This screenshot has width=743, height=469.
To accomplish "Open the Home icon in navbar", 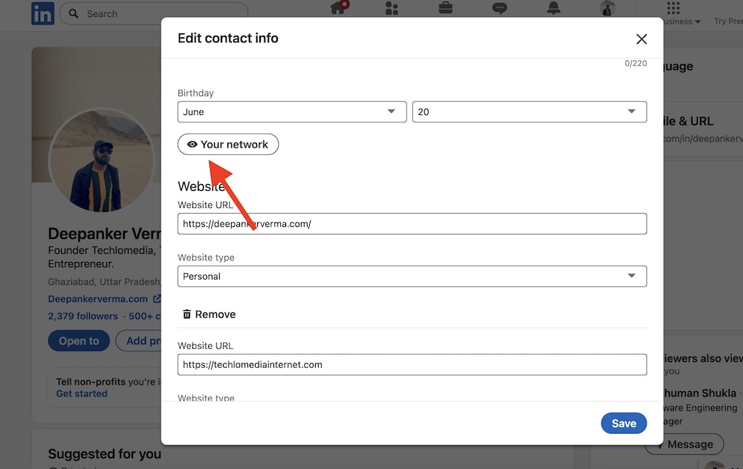I will [338, 8].
